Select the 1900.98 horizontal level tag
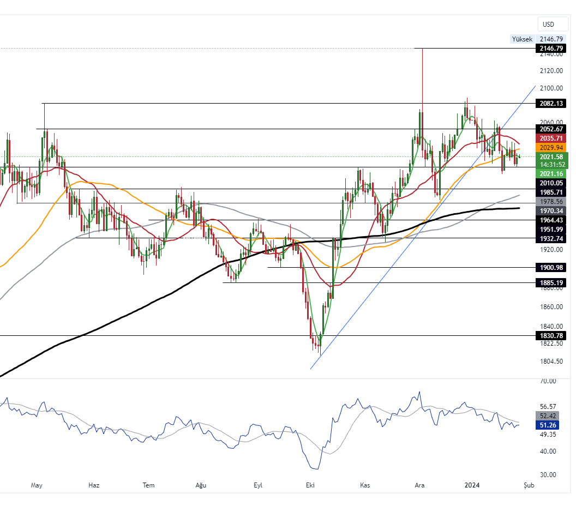The width and height of the screenshot is (576, 512). click(x=551, y=267)
